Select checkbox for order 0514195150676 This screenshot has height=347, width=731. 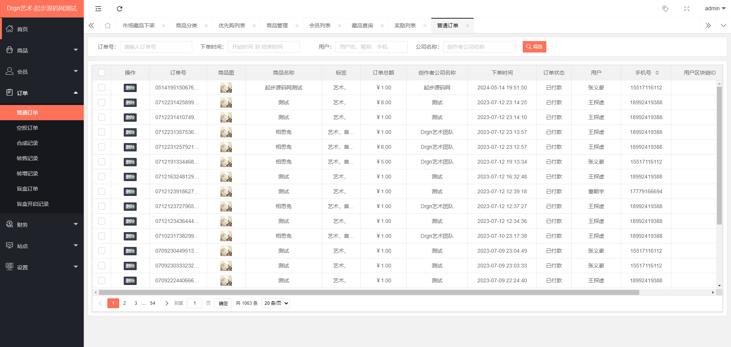[x=102, y=88]
